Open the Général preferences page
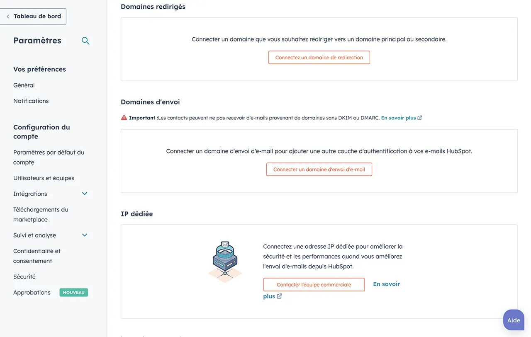This screenshot has width=531, height=337. [x=24, y=85]
